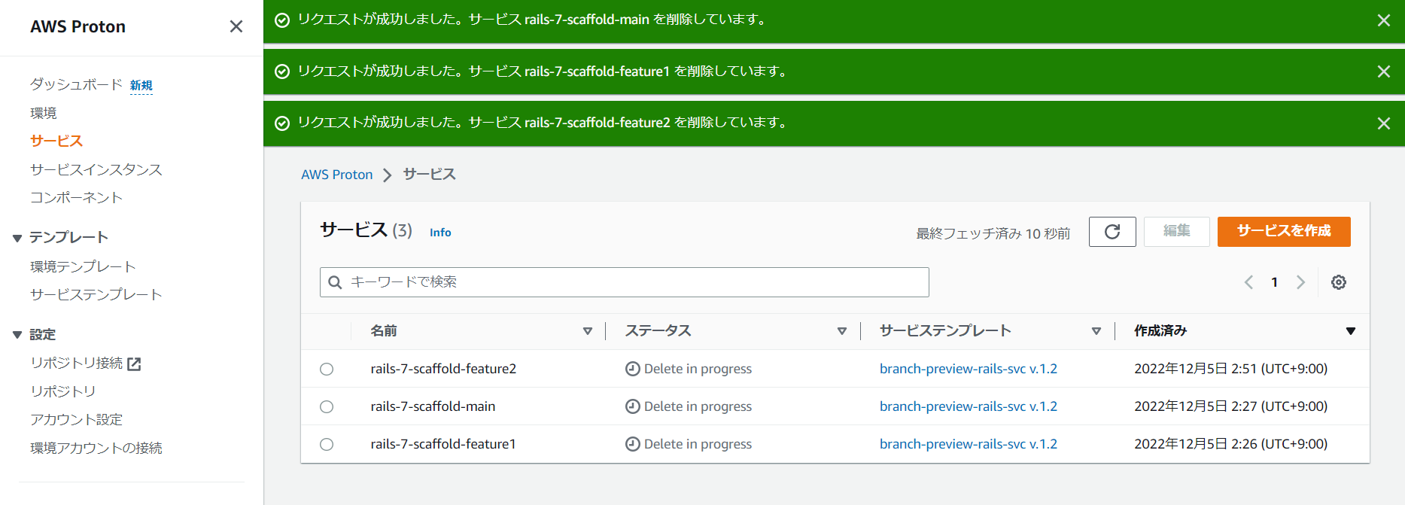Open the Info link next to サービス heading
This screenshot has width=1405, height=505.
click(440, 233)
